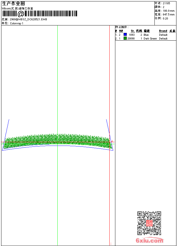This screenshot has height=246, width=177.
Task: Click the scale value 0.20
Action: [165, 19]
